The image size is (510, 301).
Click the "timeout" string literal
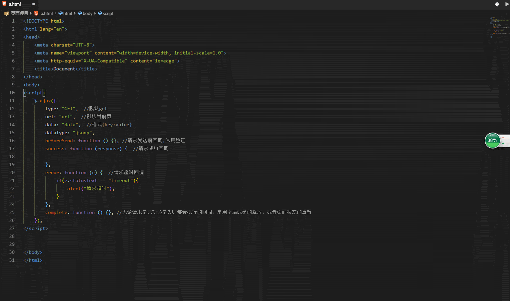click(x=120, y=180)
